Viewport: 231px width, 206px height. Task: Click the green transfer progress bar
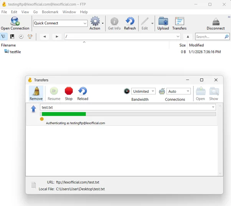64,114
